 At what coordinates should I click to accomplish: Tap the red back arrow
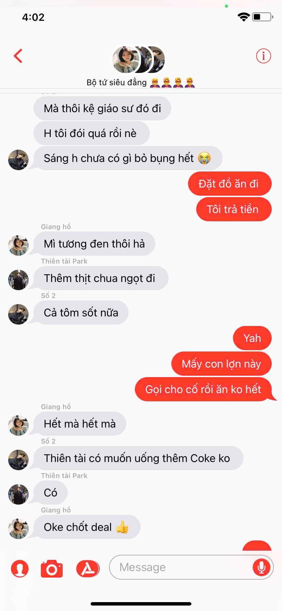(x=18, y=56)
